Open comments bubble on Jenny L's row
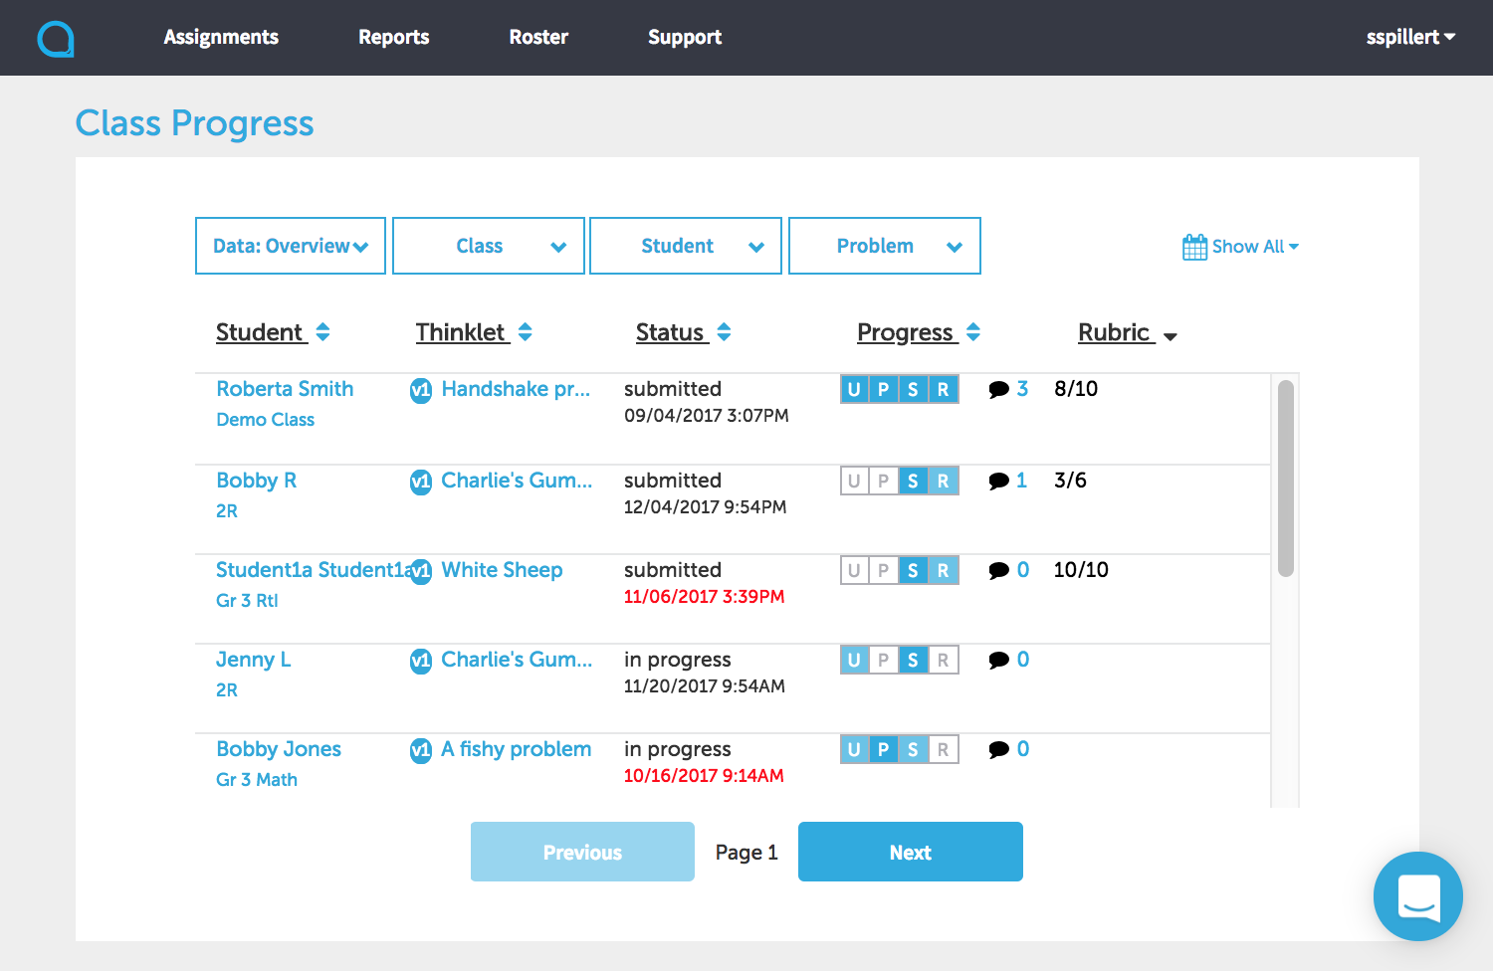The image size is (1493, 971). point(998,661)
